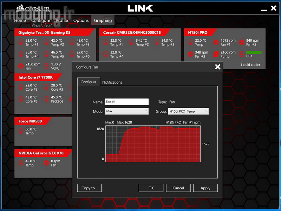Click the Intel Core i7 7700K header
Viewport: 281px width, 211px height.
click(x=38, y=77)
